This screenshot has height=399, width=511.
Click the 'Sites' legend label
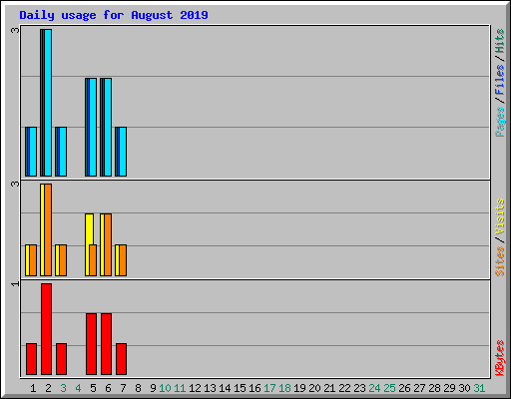pos(500,261)
